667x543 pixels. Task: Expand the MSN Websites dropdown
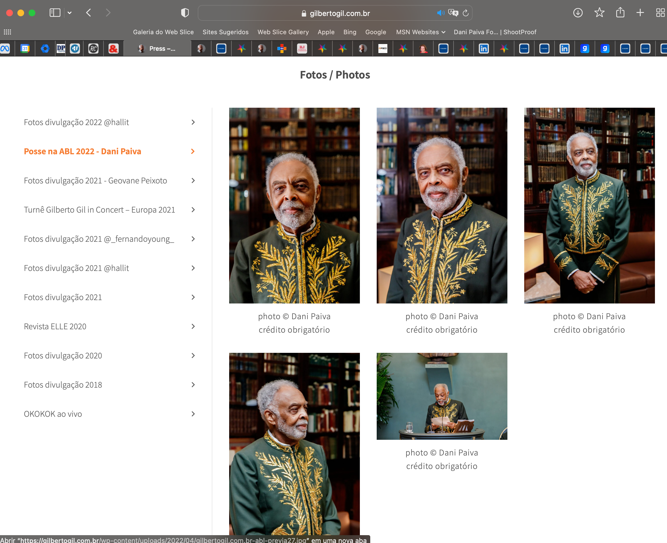[x=420, y=32]
